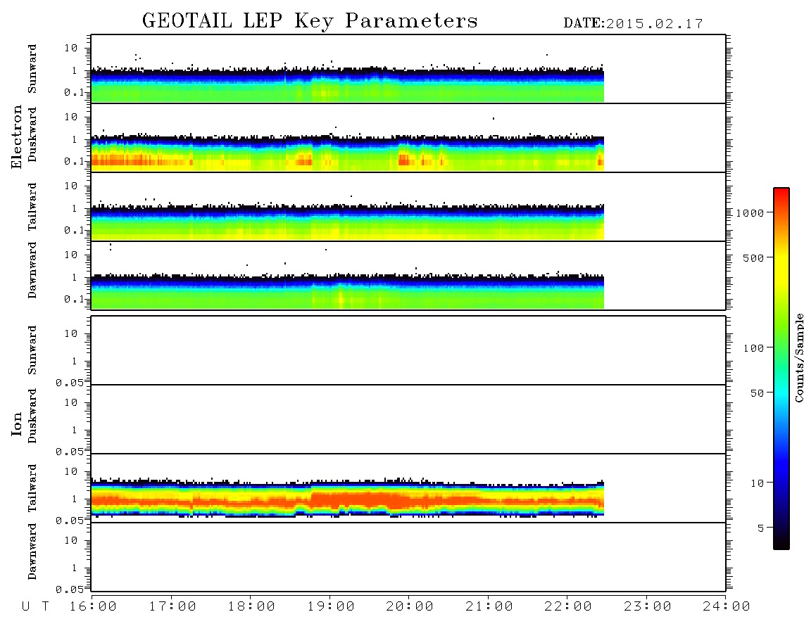The width and height of the screenshot is (804, 619).
Task: Click the 'U T' axis label
Action: [35, 607]
